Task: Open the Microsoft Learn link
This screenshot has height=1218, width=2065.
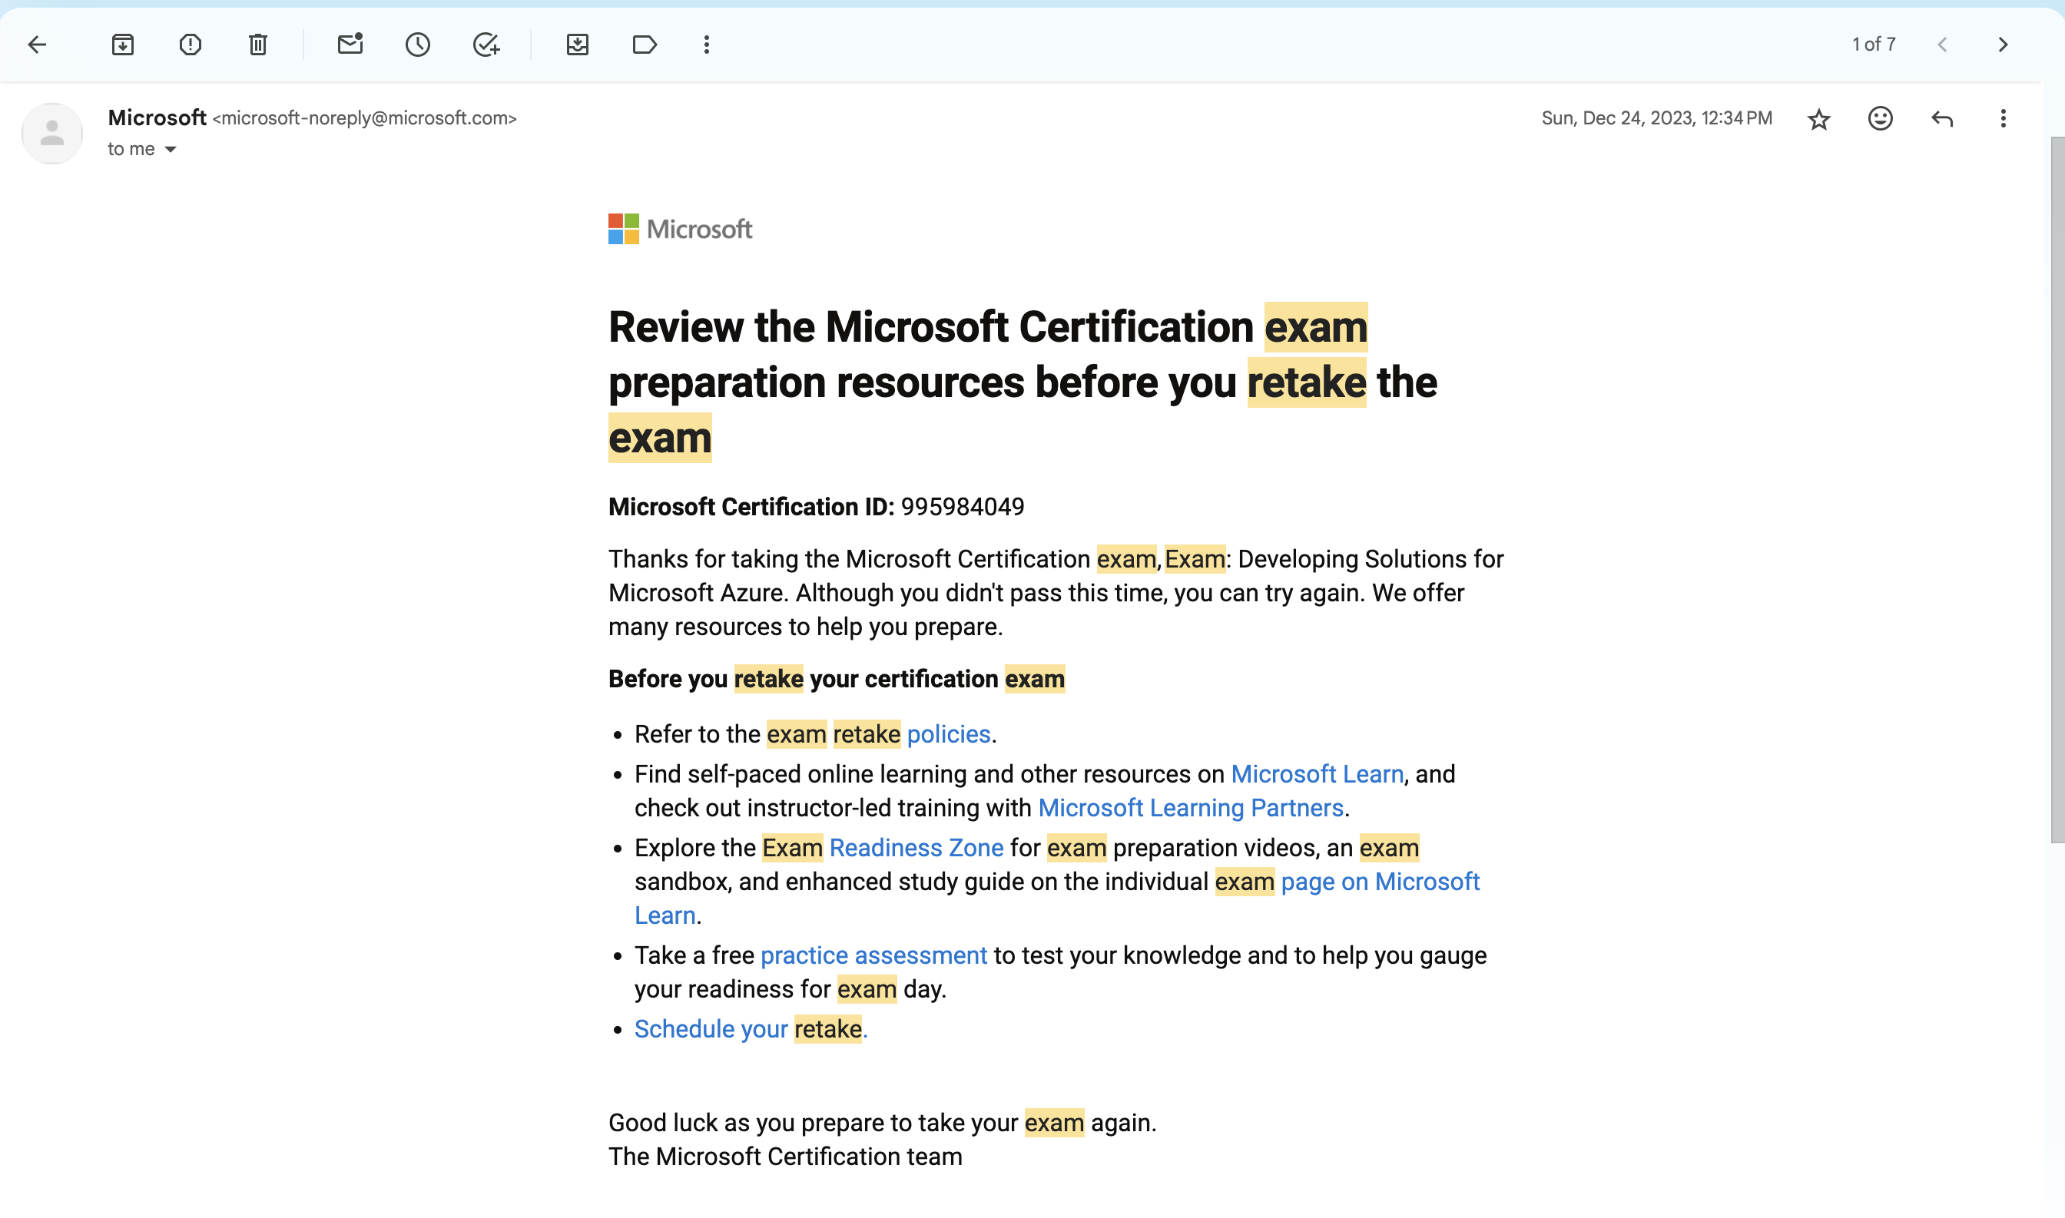Action: click(x=1316, y=774)
